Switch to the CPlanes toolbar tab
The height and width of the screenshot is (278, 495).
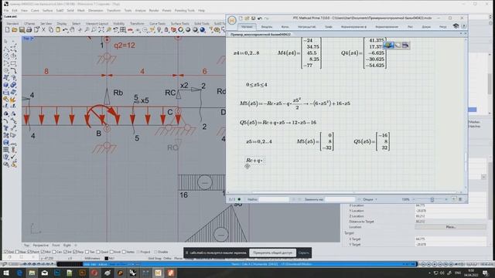pyautogui.click(x=29, y=24)
